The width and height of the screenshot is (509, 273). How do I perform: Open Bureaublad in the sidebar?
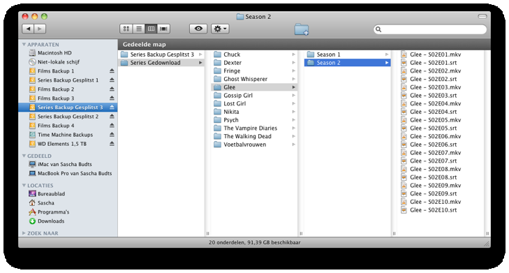pyautogui.click(x=68, y=194)
